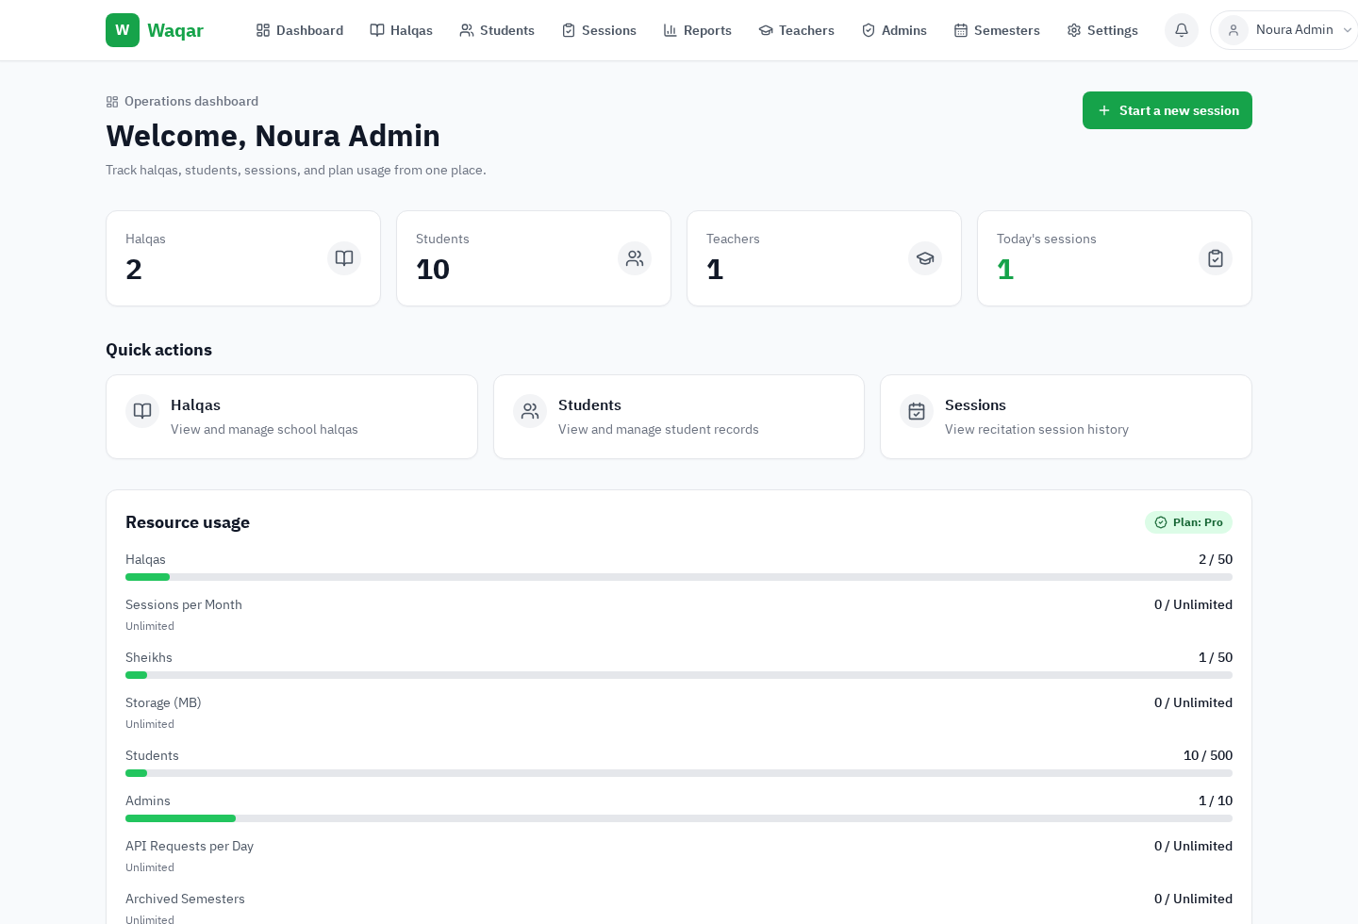1358x924 pixels.
Task: Click the '1 / 50' Sheikhs usage value
Action: pos(1216,657)
